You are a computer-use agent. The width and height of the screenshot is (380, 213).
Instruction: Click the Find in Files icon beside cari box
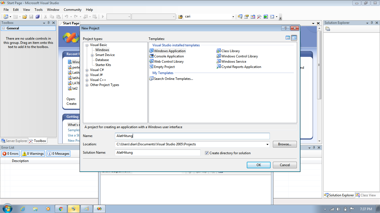180,17
